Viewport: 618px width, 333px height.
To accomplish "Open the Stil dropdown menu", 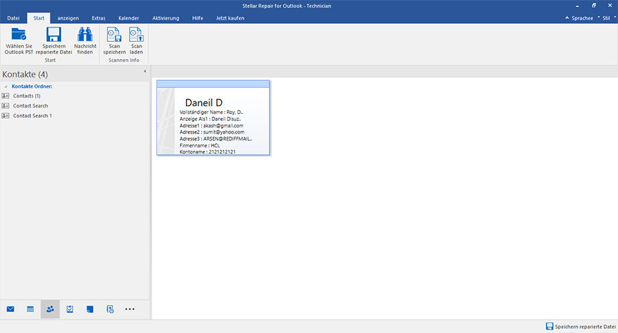I will [607, 18].
